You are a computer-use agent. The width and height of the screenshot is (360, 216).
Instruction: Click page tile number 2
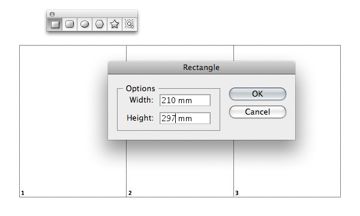click(x=130, y=193)
